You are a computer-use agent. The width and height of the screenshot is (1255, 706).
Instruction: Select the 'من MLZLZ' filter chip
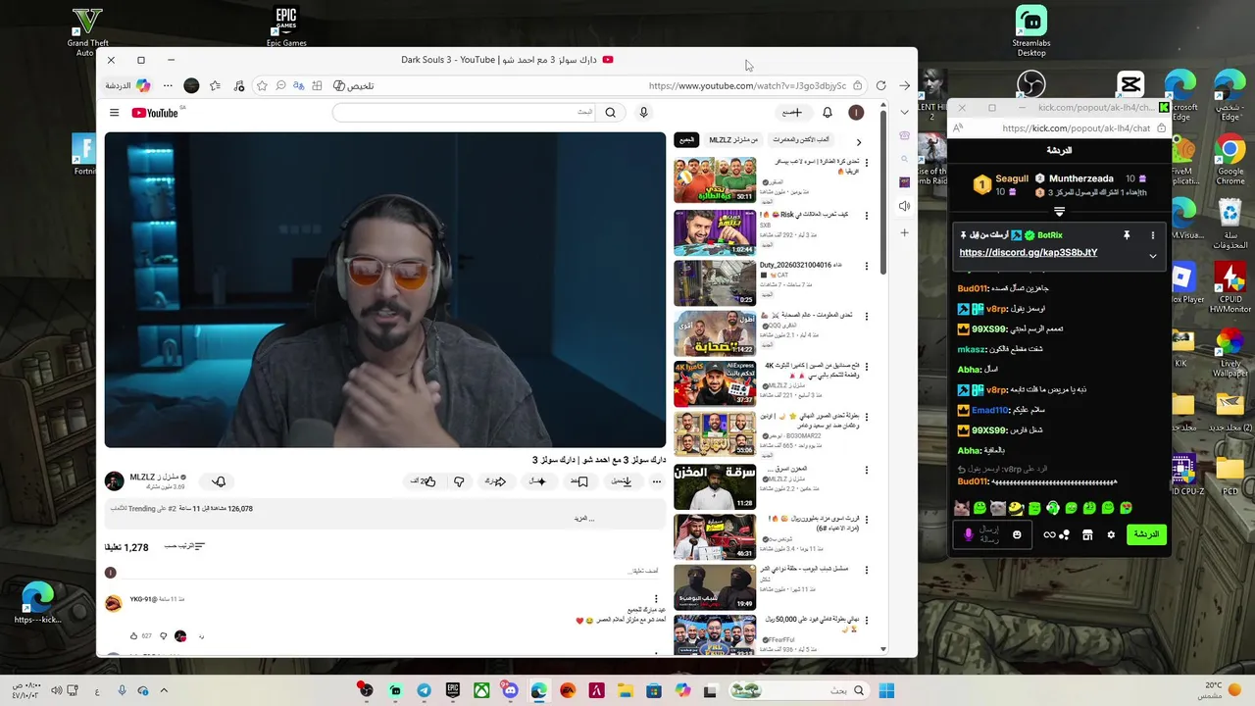click(x=732, y=140)
